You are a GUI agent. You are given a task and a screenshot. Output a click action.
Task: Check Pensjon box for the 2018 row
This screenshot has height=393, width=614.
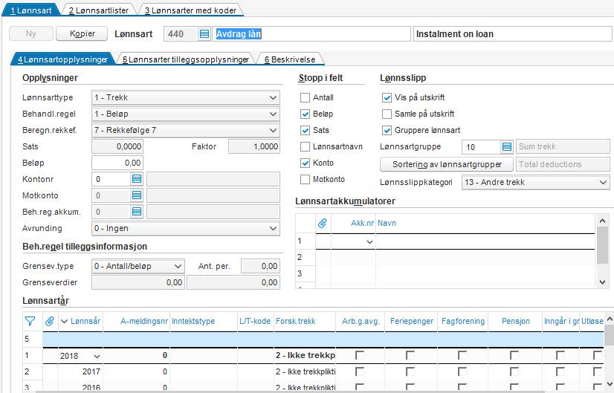514,355
